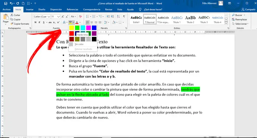
Task: Toggle bold with the N button
Action: 35,23
